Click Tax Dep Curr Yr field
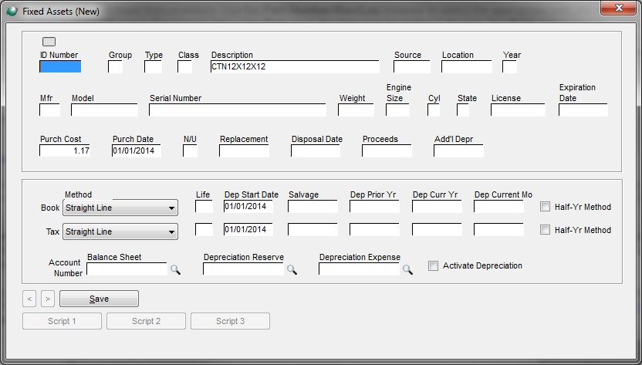The image size is (642, 365). pyautogui.click(x=437, y=229)
